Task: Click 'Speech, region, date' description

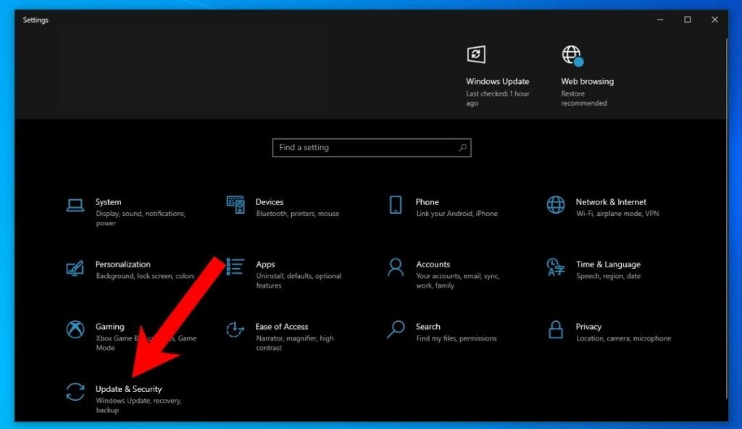Action: [x=609, y=276]
